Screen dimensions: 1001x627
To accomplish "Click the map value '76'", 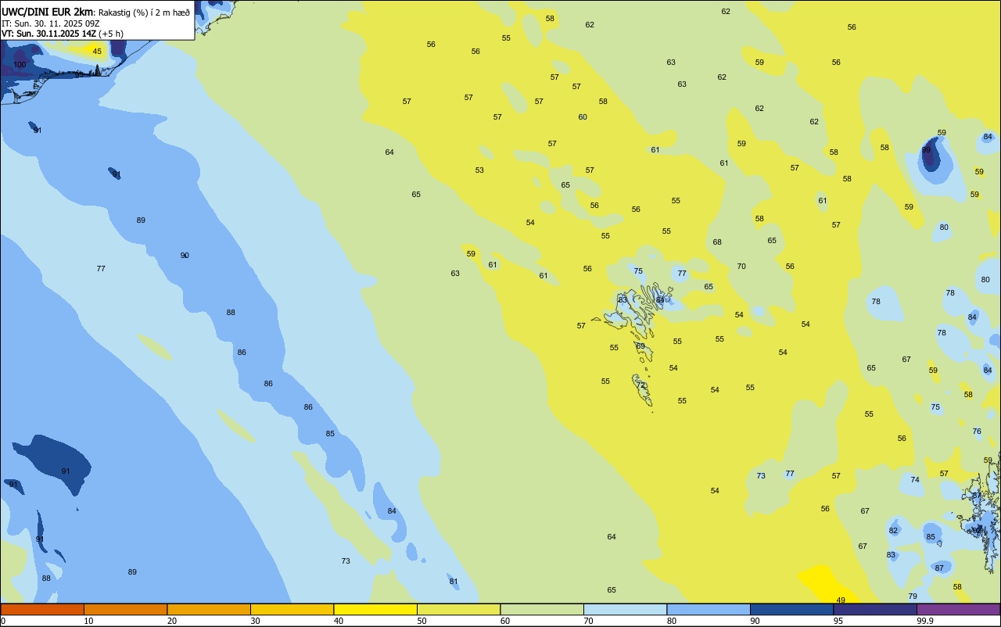I will 977,432.
